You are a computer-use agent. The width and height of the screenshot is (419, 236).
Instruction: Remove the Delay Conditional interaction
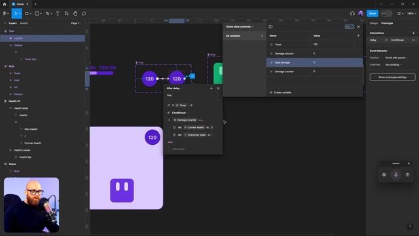click(x=413, y=40)
